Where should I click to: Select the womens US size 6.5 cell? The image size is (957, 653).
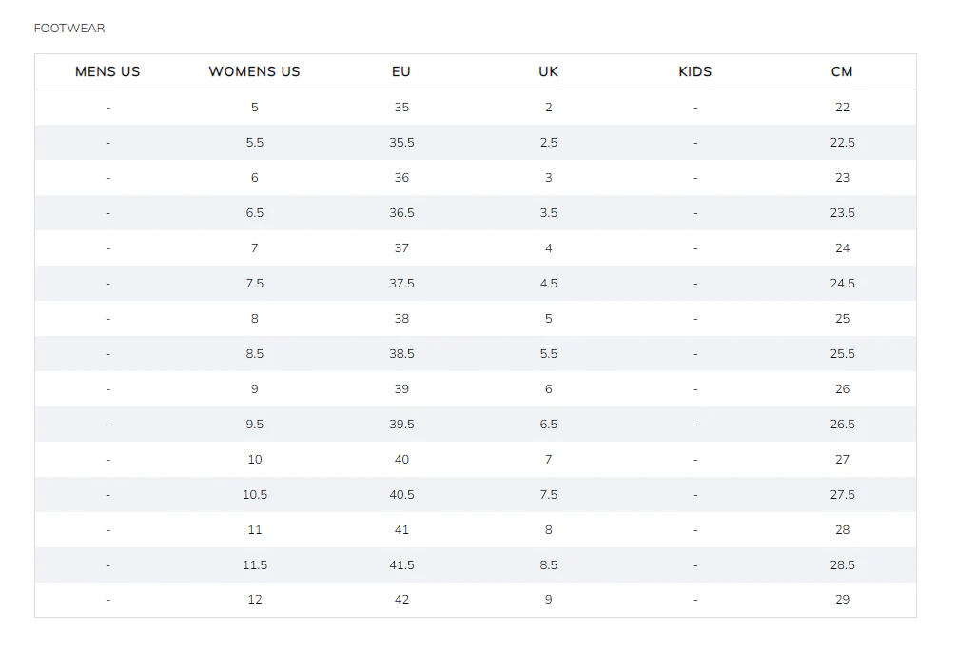point(255,212)
